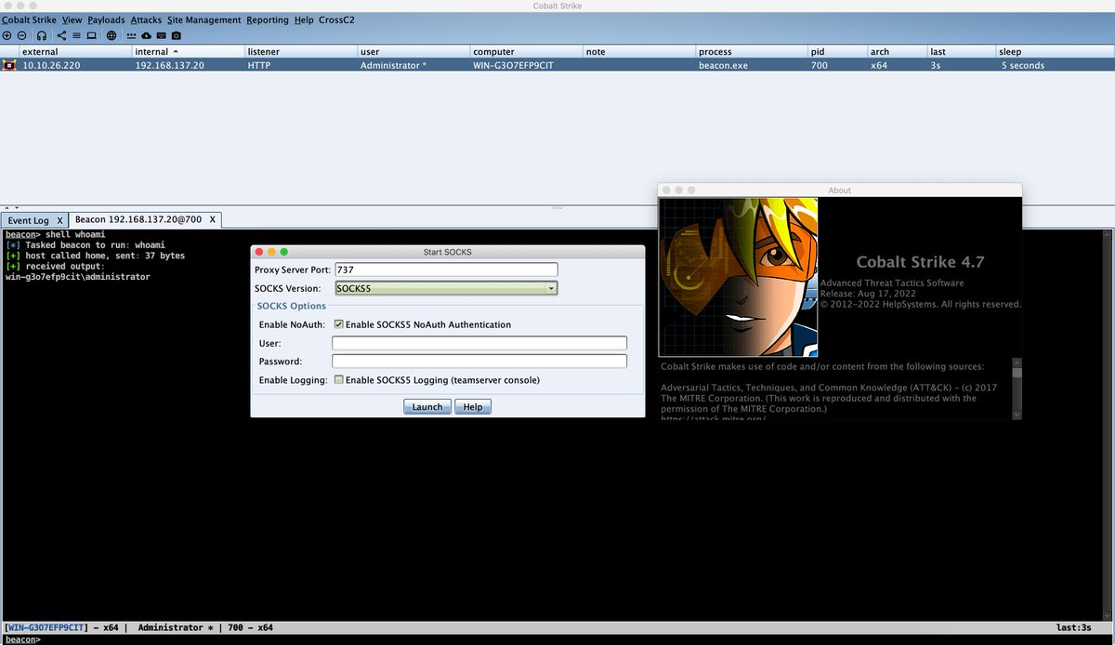Screen dimensions: 1115x645
Task: Click the beacon command input line
Action: (557, 639)
